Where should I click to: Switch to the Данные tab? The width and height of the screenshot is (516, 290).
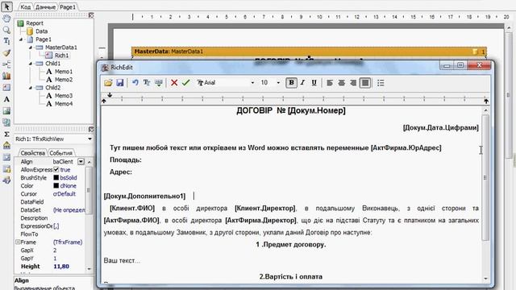[45, 7]
